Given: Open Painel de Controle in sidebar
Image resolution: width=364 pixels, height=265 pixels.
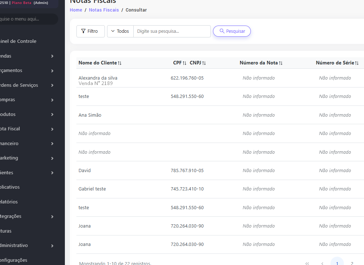Looking at the screenshot, I should click(18, 41).
